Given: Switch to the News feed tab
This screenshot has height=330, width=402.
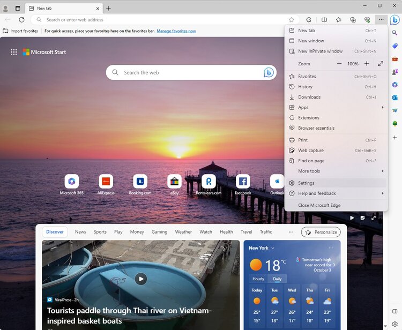Looking at the screenshot, I should click(80, 232).
